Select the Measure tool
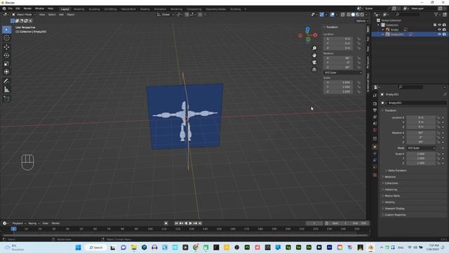 tap(6, 90)
